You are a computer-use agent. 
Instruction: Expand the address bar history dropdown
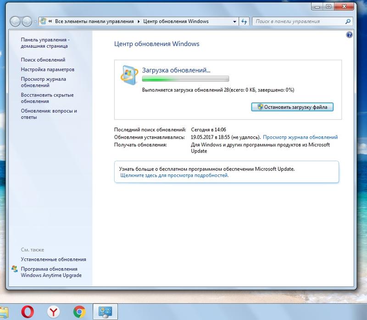tap(234, 22)
